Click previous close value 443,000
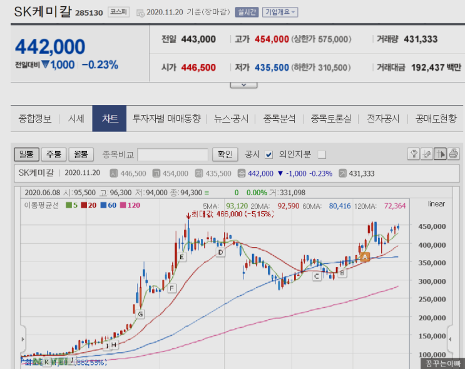The width and height of the screenshot is (465, 369). tap(198, 39)
